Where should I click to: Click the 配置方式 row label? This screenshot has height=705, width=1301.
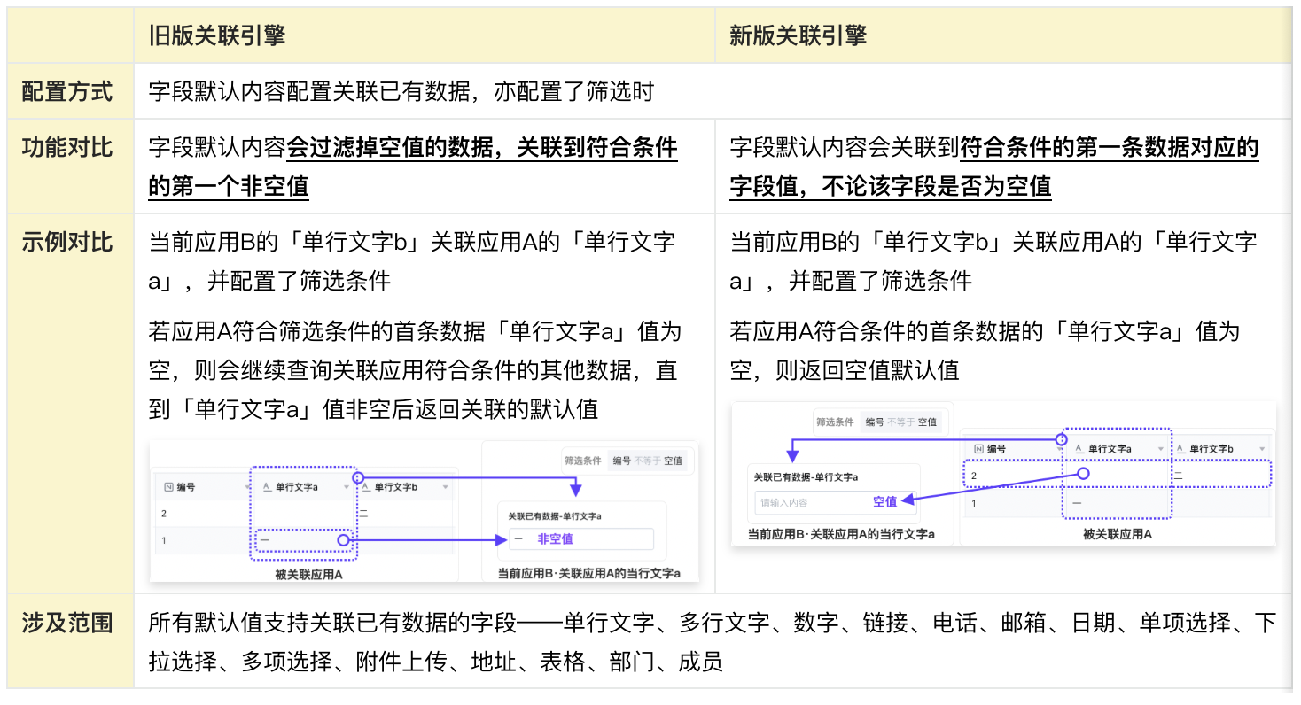[67, 91]
